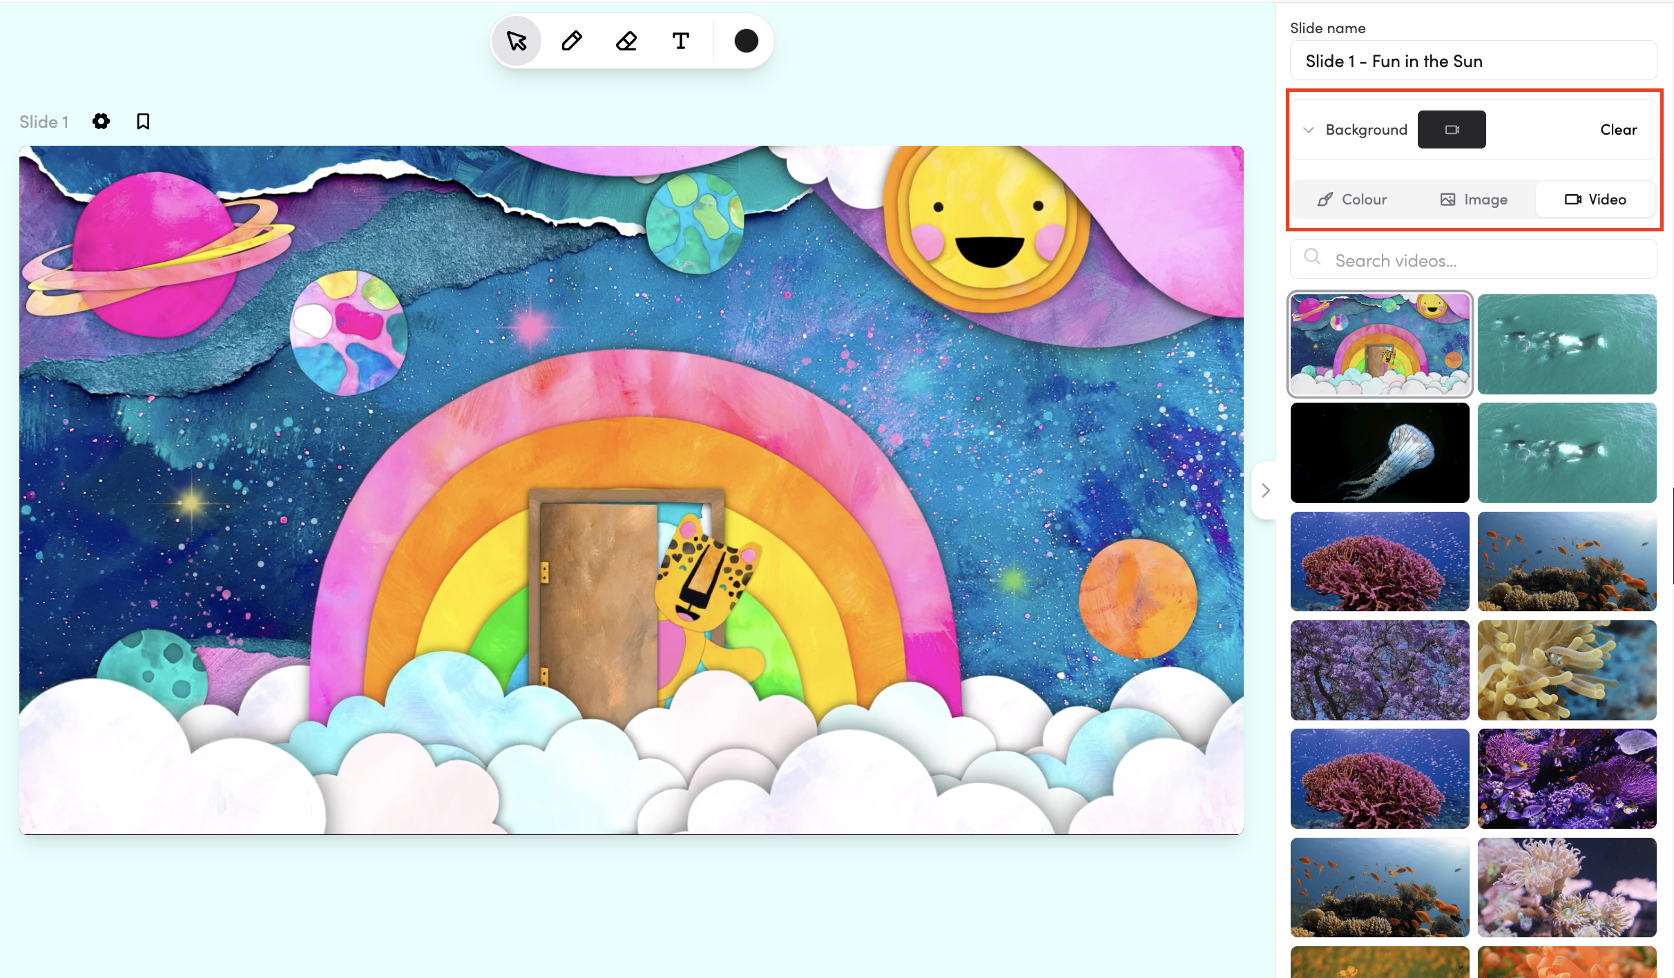The height and width of the screenshot is (978, 1674).
Task: Collapse the right side panel arrow
Action: coord(1265,490)
